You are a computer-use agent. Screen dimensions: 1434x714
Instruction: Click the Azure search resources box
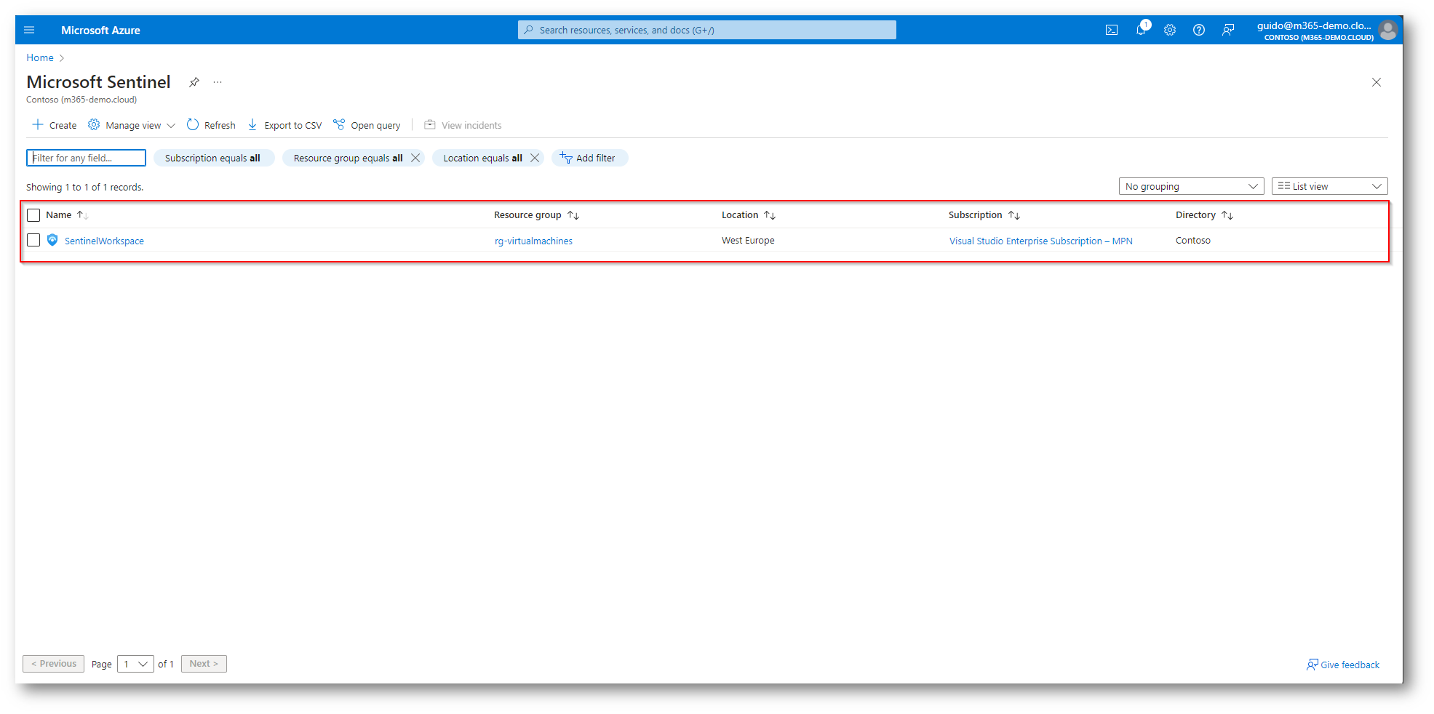[707, 30]
